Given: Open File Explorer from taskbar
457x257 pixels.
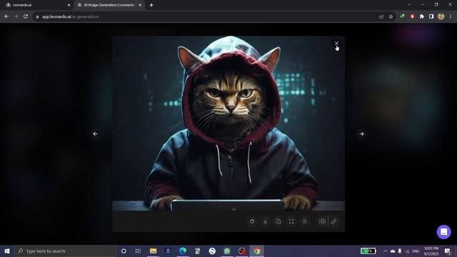Looking at the screenshot, I should 153,251.
